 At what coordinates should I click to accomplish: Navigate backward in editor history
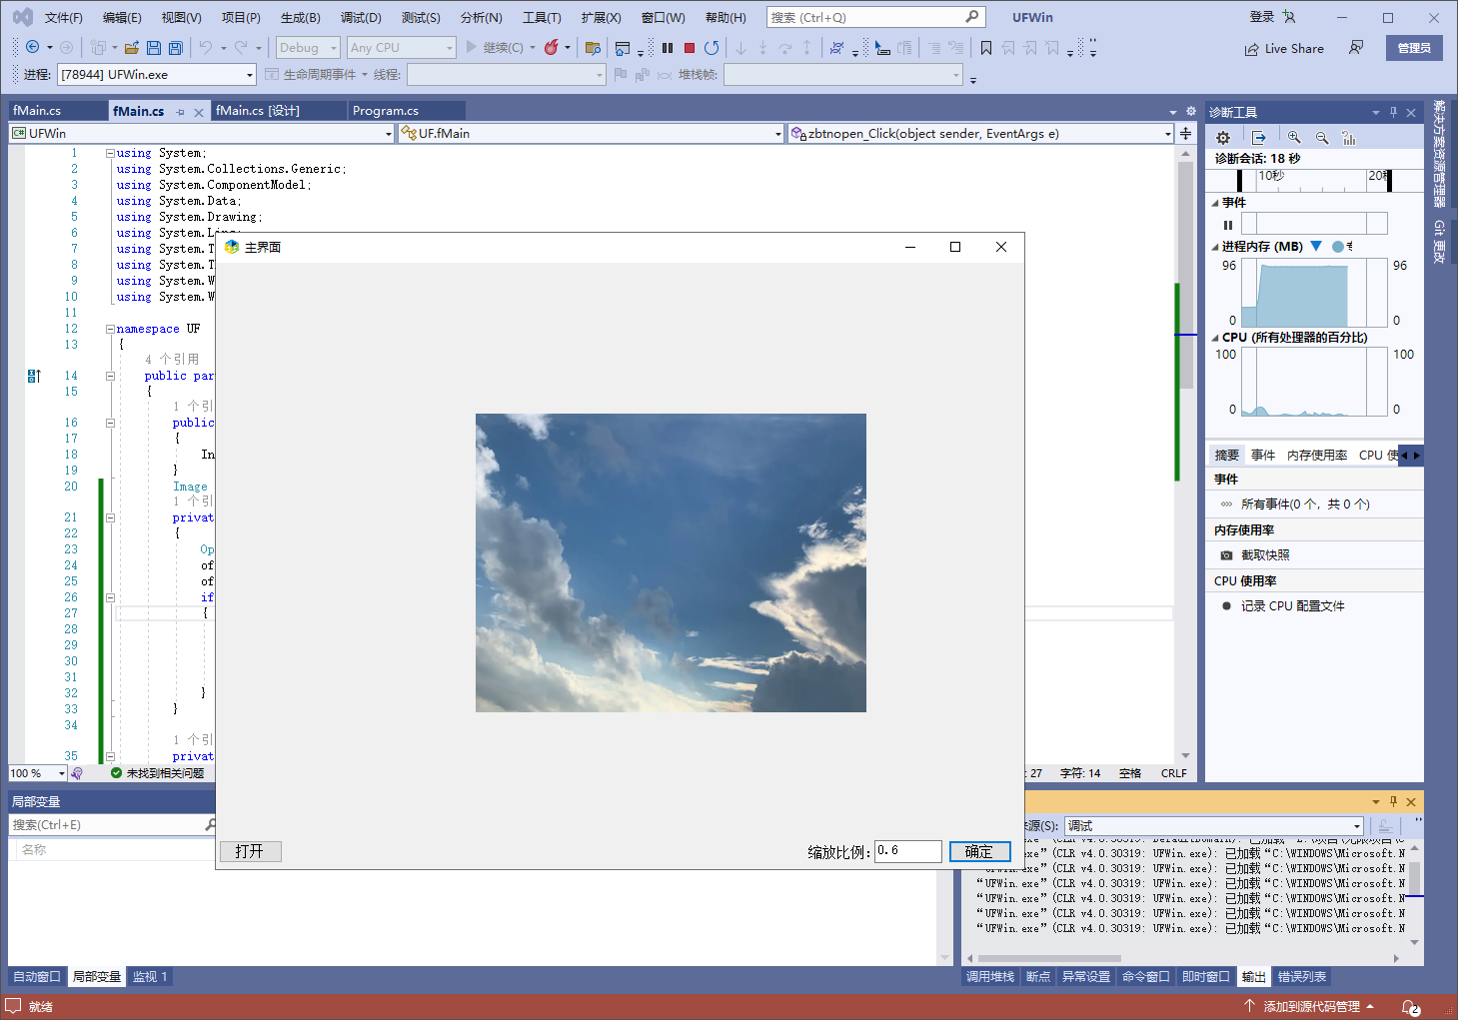pos(32,48)
